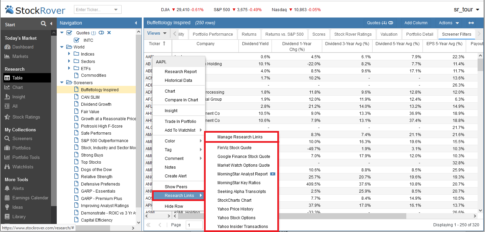Collapse the Screeners tree node
This screenshot has width=485, height=232.
click(62, 82)
